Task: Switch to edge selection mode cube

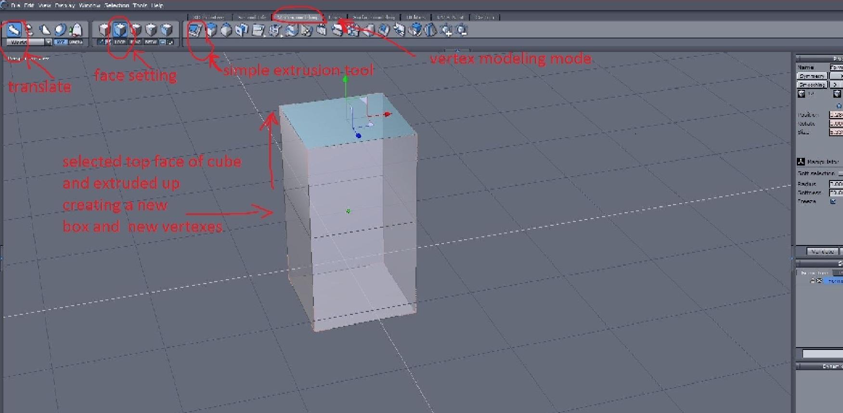Action: (136, 30)
